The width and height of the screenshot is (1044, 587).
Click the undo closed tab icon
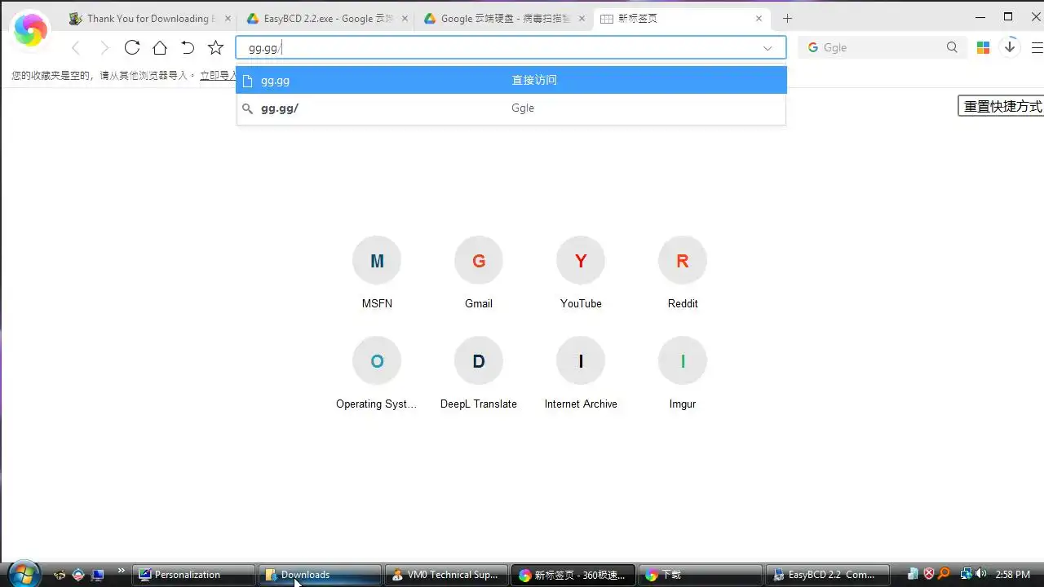coord(188,47)
